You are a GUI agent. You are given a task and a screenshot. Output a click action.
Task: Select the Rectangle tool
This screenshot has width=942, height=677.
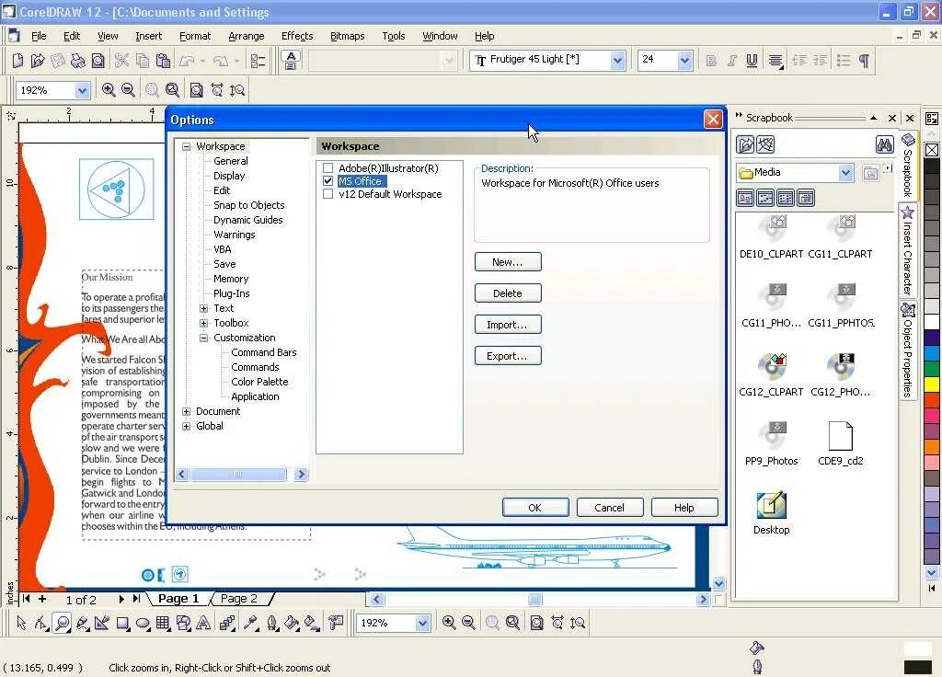pos(122,623)
